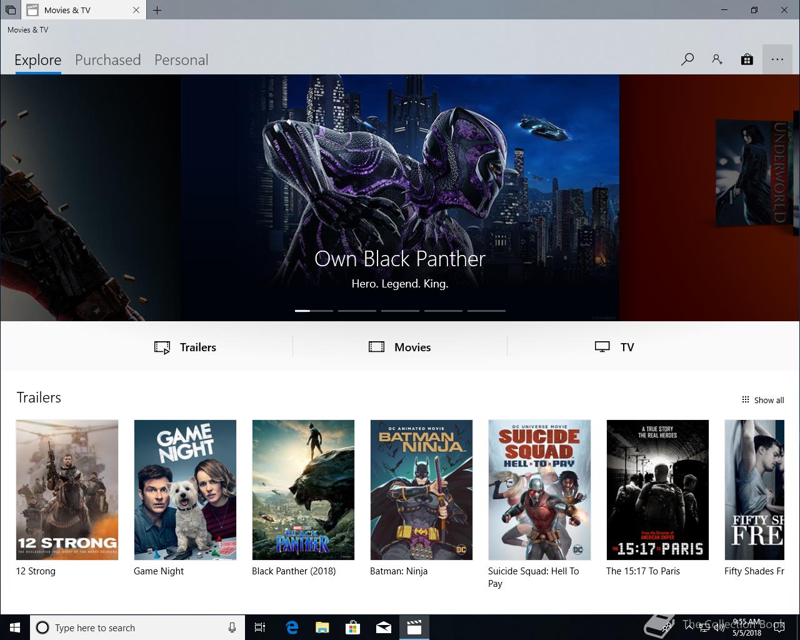Close the Movies & TV tab
Image resolution: width=800 pixels, height=640 pixels.
point(136,10)
